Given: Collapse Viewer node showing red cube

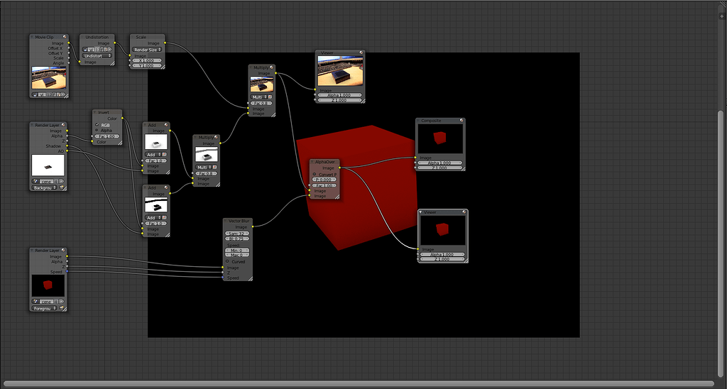Looking at the screenshot, I should pos(421,212).
